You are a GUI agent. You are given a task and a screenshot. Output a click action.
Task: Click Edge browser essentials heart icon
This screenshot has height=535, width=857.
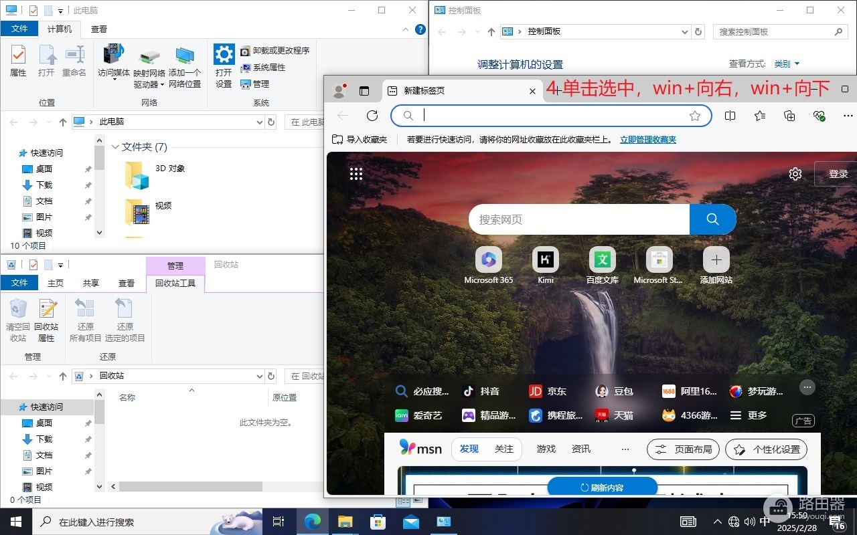click(x=819, y=116)
